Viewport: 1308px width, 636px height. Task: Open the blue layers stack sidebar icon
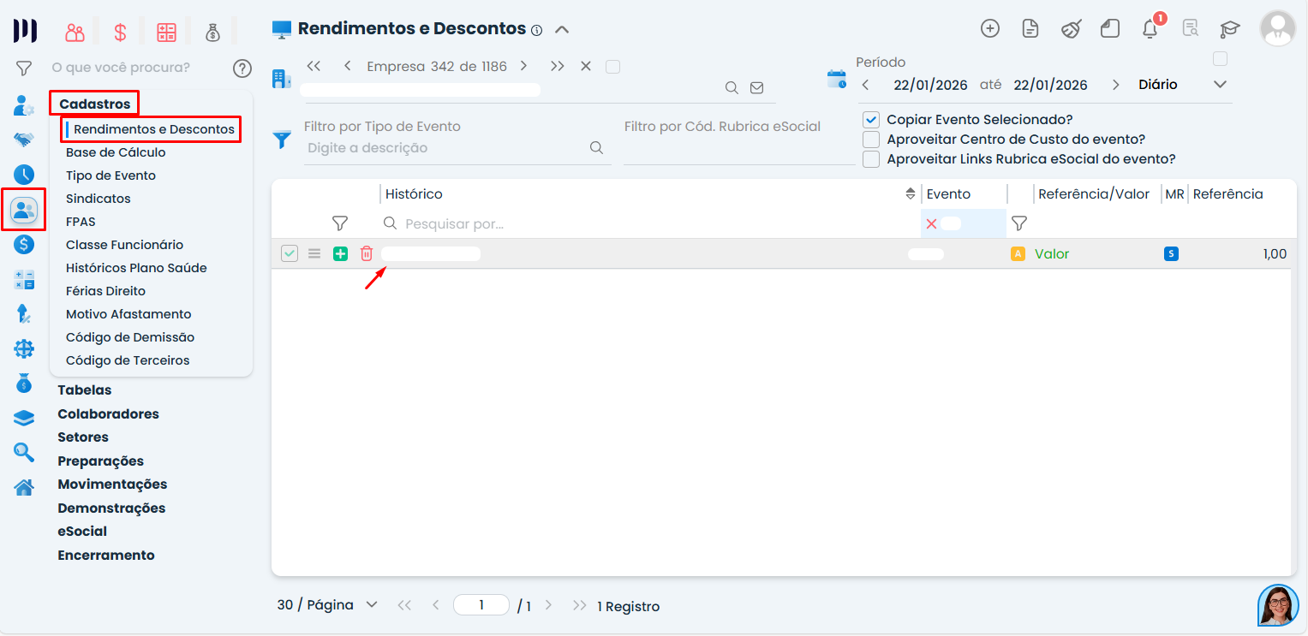24,418
